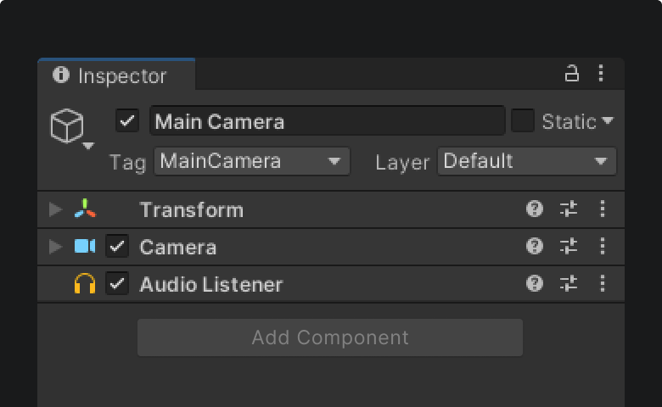Click the Add Component button

[x=330, y=337]
